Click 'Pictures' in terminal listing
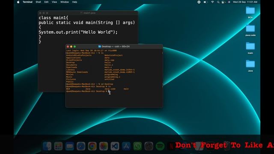 click(x=71, y=79)
